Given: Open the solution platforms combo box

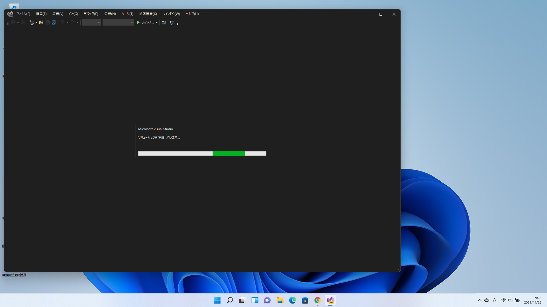Looking at the screenshot, I should point(118,22).
